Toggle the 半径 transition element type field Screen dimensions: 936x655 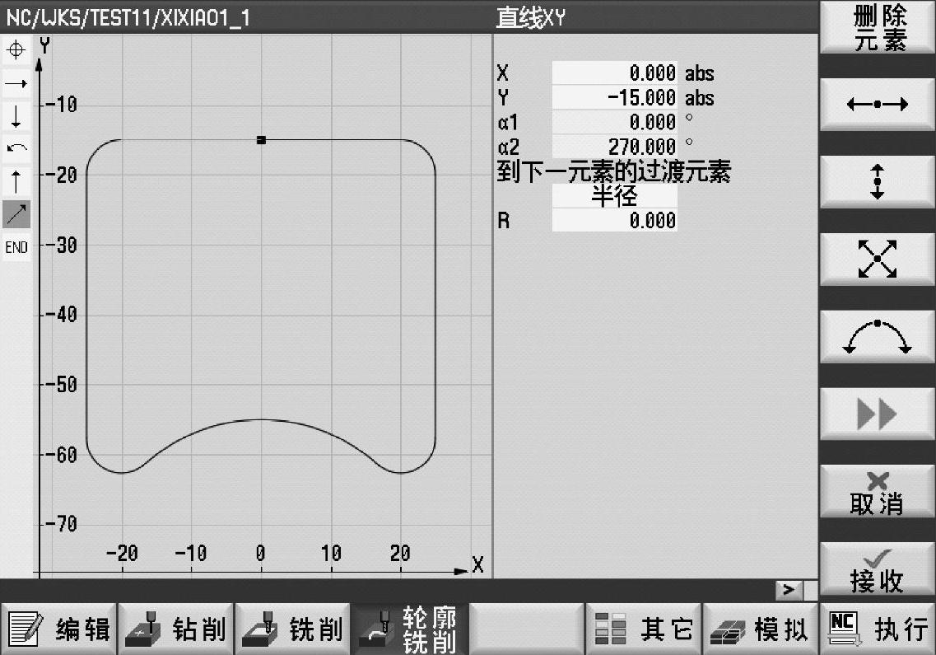click(x=614, y=196)
